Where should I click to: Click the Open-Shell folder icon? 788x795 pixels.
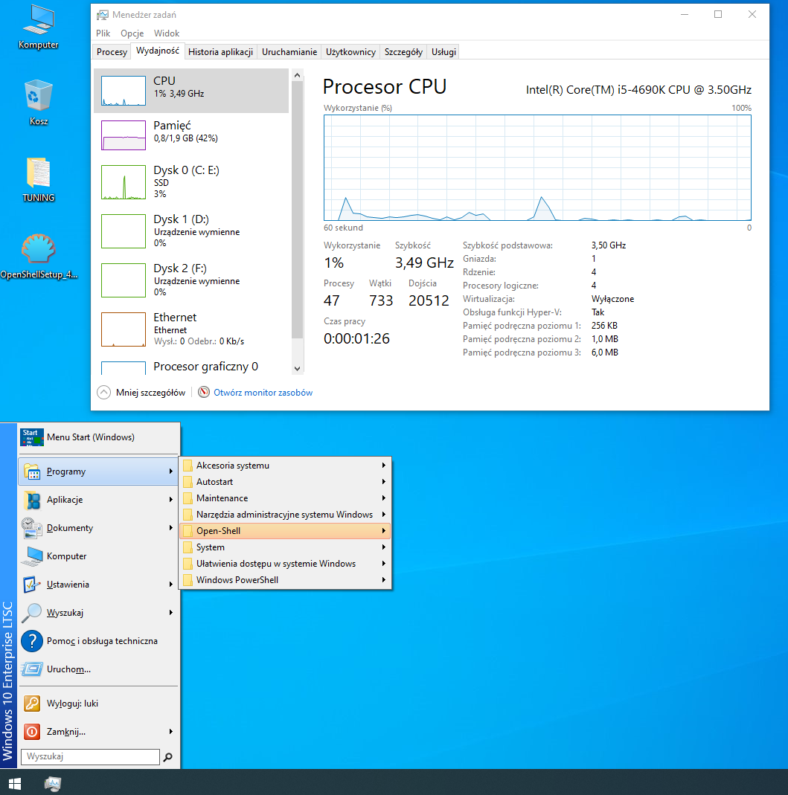click(x=188, y=531)
